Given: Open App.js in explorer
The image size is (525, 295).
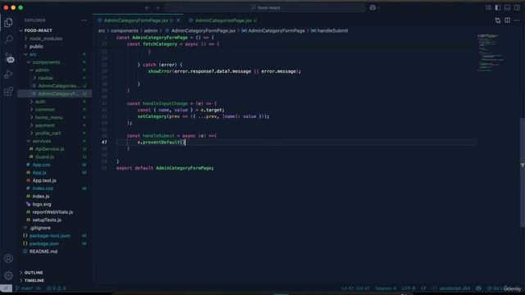Looking at the screenshot, I should pos(39,173).
